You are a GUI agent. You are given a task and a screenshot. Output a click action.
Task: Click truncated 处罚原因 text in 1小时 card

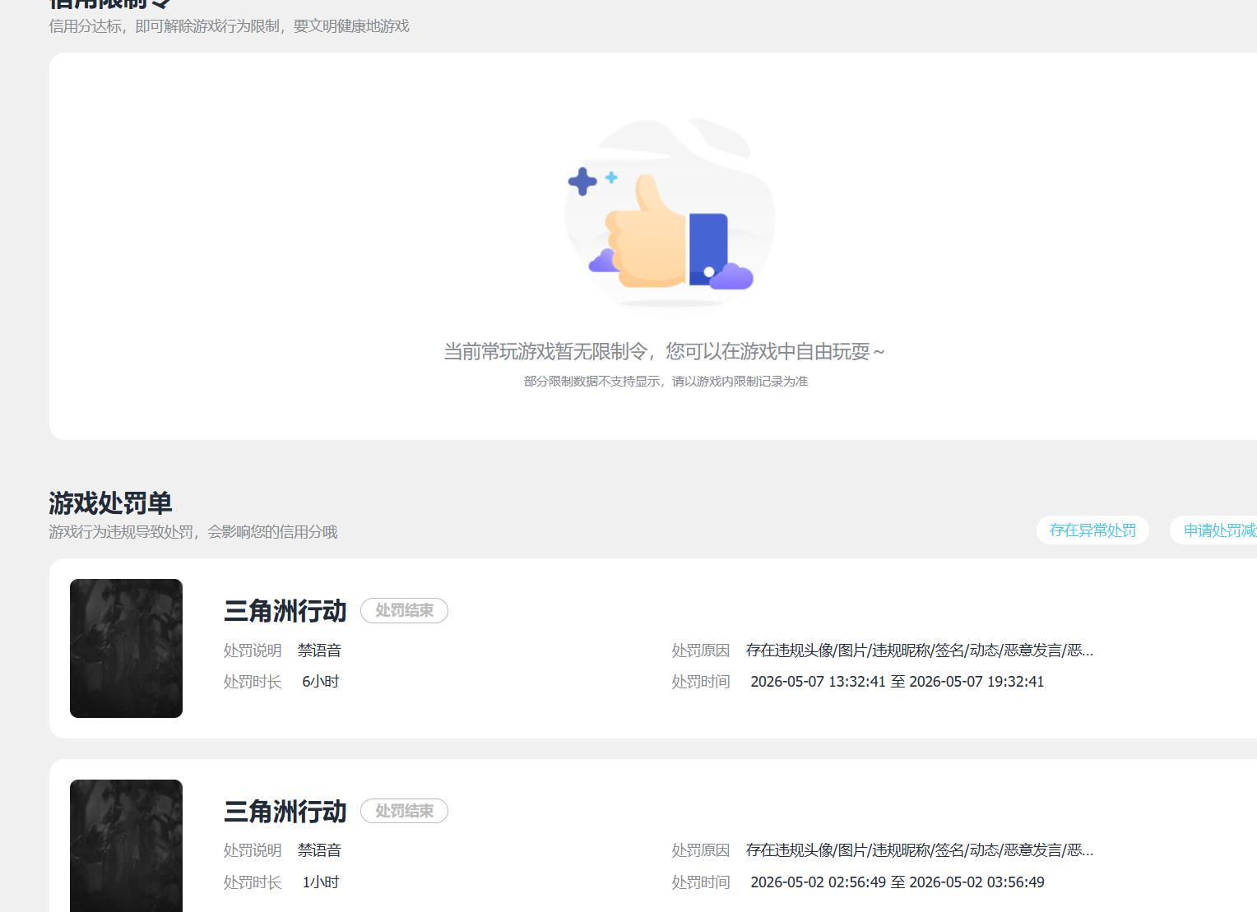click(x=920, y=850)
